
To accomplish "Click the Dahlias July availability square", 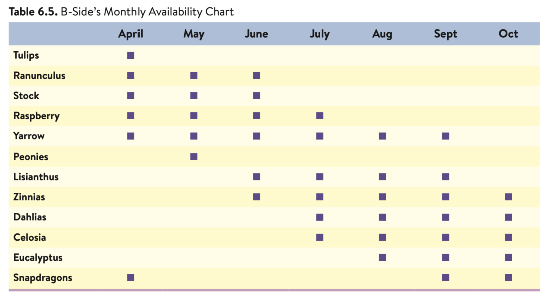I will click(320, 217).
